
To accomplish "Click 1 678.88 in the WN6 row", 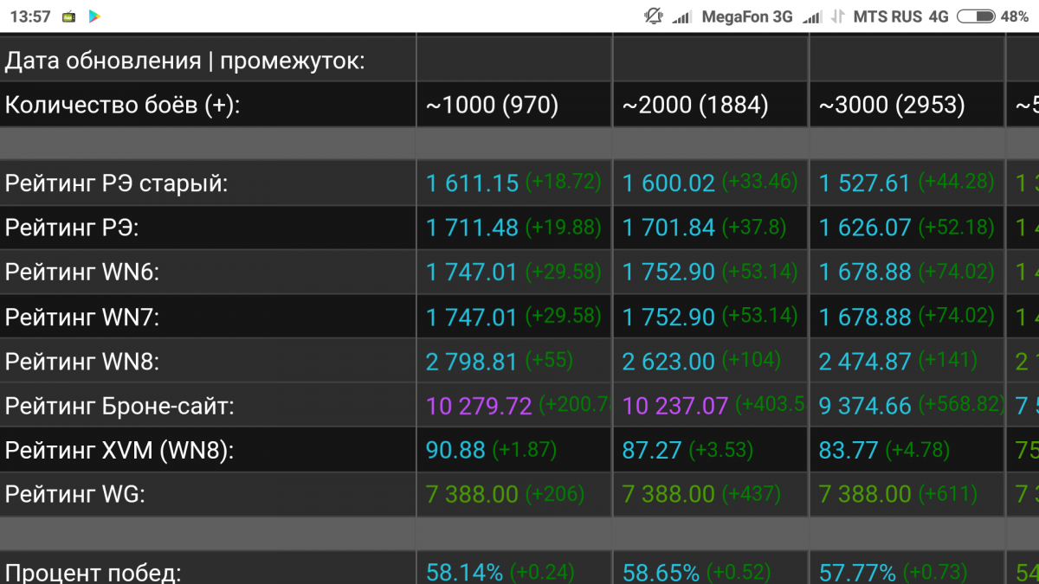I will [x=865, y=273].
